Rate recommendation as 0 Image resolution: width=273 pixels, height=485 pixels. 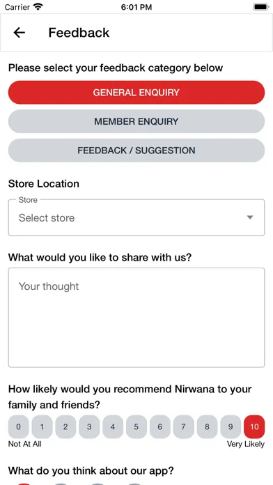point(19,427)
